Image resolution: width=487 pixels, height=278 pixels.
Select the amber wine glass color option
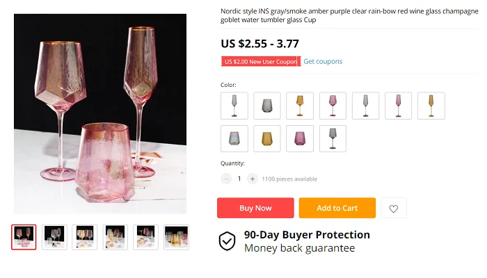point(300,106)
